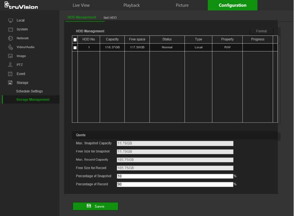Open PTZ settings in sidebar
Viewport: 294px width, 216px height.
point(20,65)
